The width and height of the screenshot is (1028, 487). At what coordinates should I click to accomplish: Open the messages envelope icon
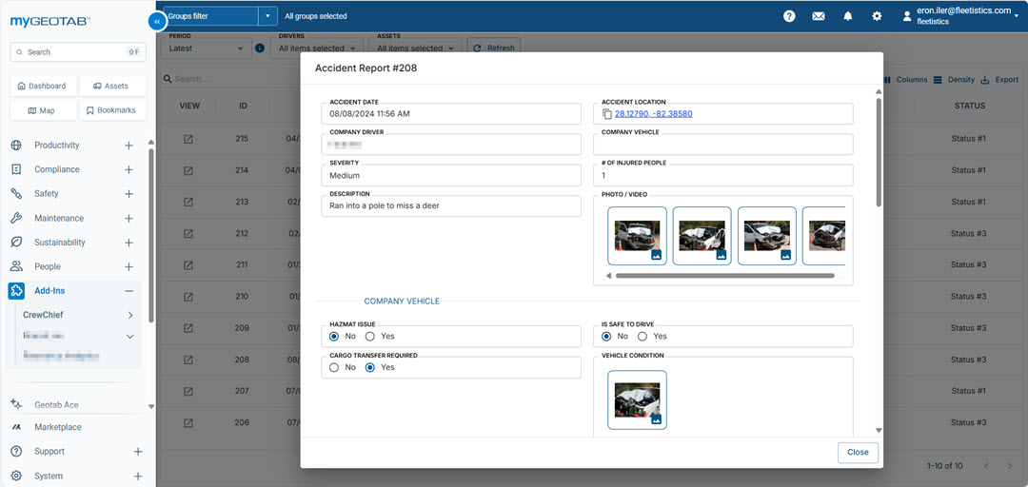(818, 16)
